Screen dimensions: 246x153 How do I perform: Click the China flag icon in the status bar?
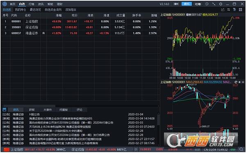point(7,149)
